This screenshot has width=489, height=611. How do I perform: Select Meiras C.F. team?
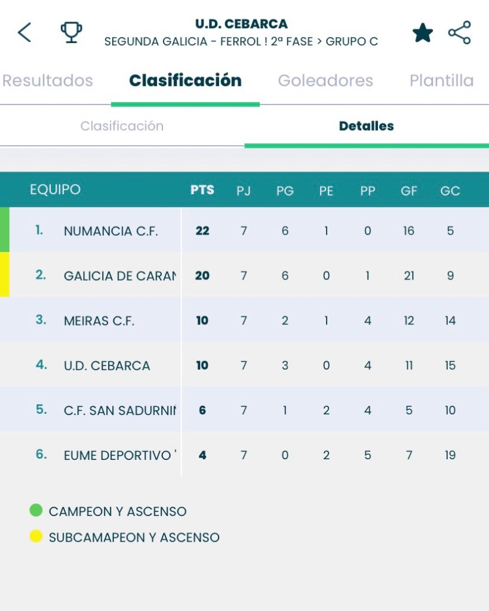click(x=99, y=320)
